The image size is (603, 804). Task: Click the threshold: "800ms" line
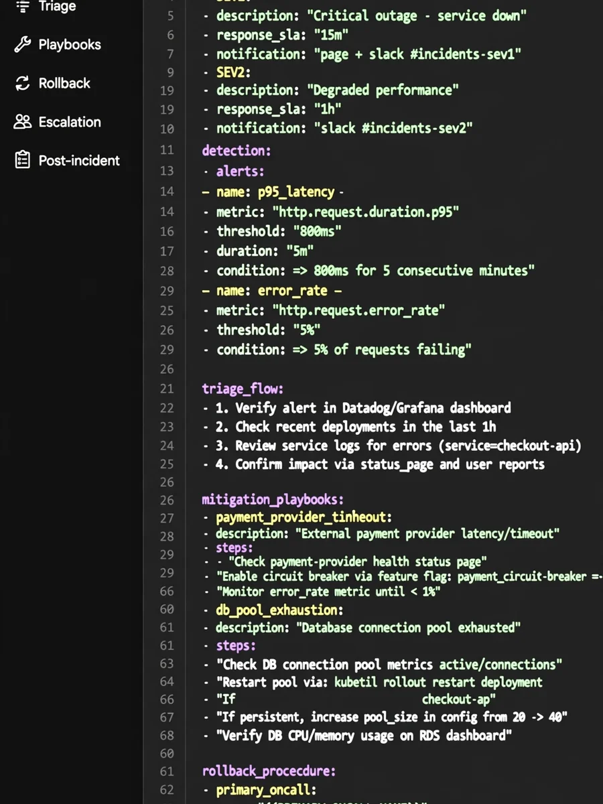pyautogui.click(x=272, y=231)
